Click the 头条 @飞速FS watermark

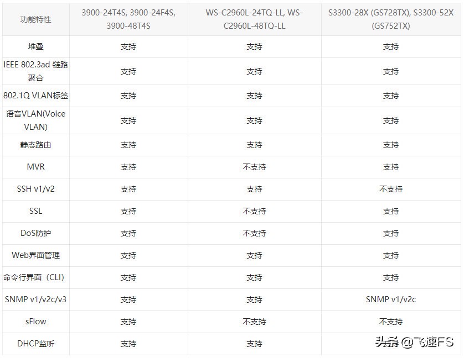pyautogui.click(x=415, y=342)
